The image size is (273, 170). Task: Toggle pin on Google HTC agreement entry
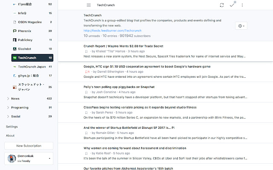pos(87,72)
